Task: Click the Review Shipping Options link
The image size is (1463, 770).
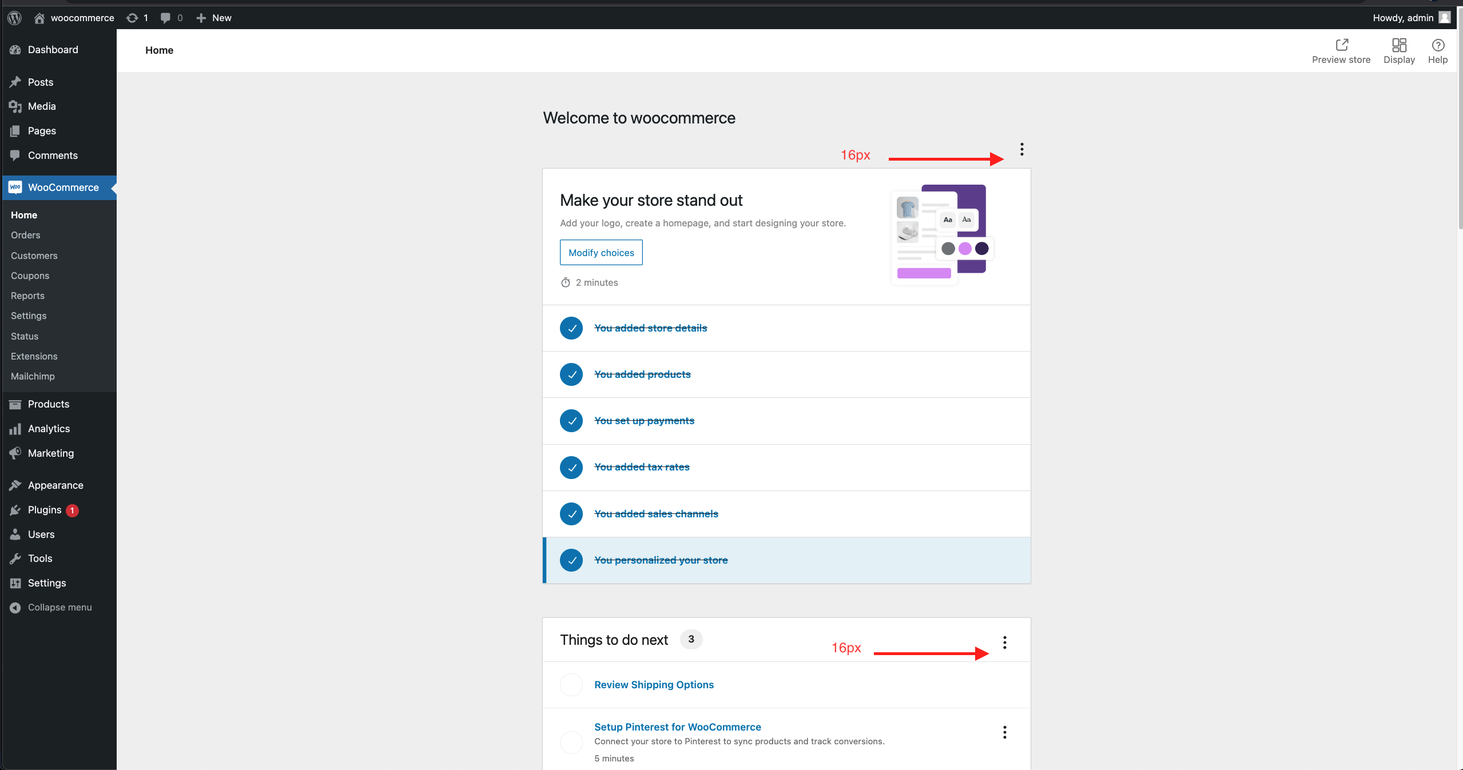Action: coord(654,685)
